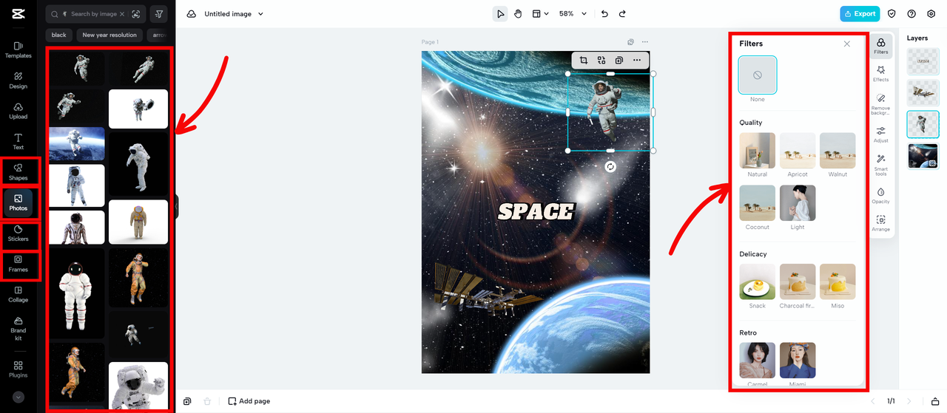
Task: Expand sidebar with bottom down-chevron button
Action: coord(18,397)
